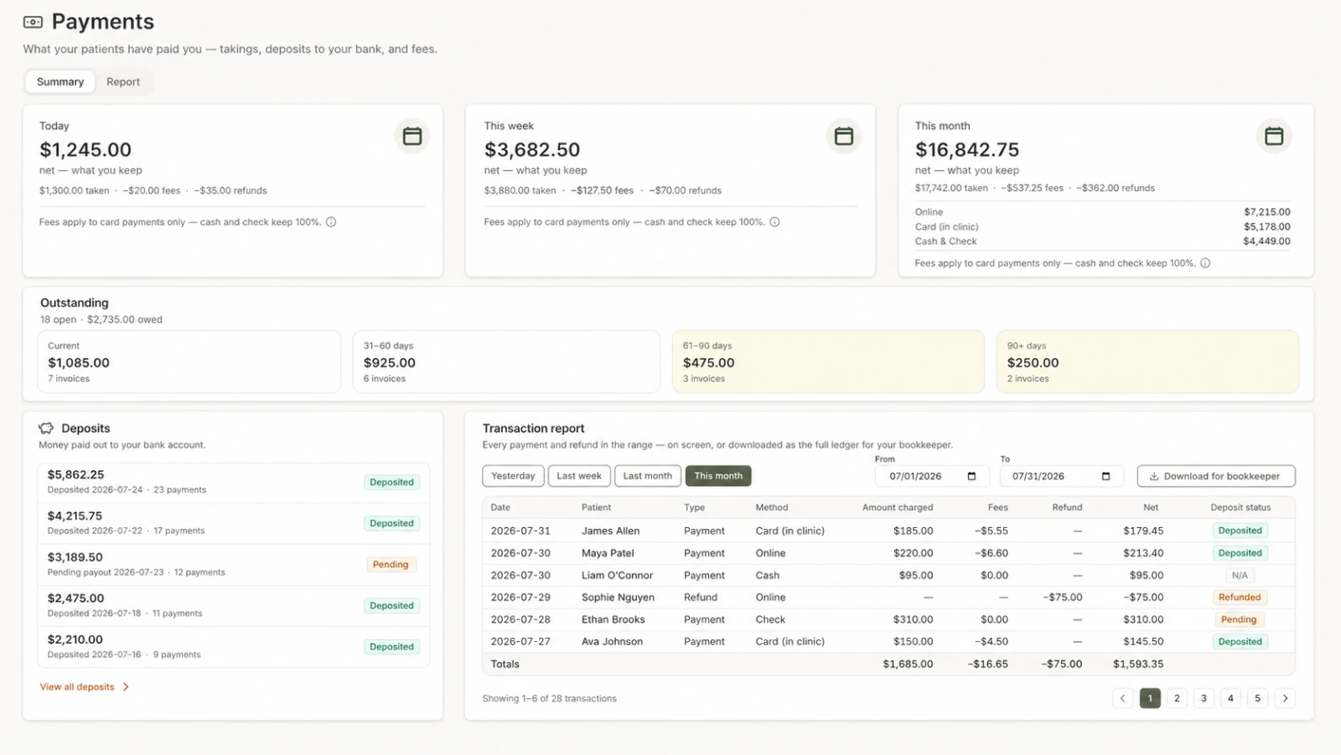Click the Net column header
This screenshot has width=1341, height=755.
(x=1151, y=508)
